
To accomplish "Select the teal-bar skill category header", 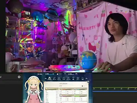I will [80, 89].
